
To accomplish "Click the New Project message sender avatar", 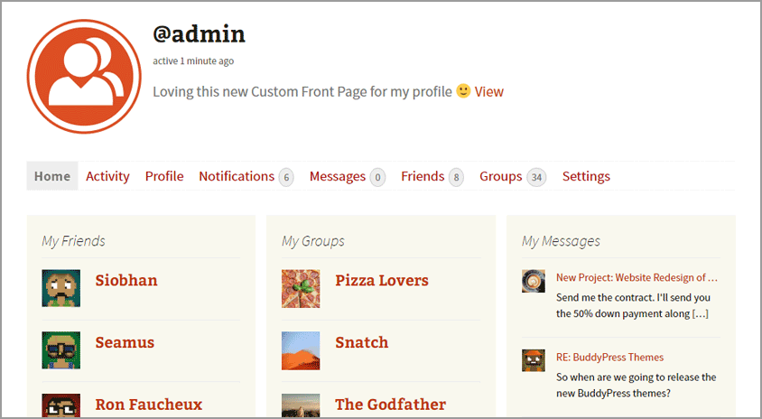I will (x=534, y=281).
